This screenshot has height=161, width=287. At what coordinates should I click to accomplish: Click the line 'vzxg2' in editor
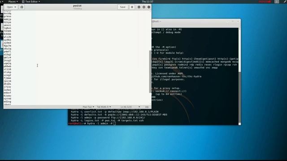click(x=8, y=75)
